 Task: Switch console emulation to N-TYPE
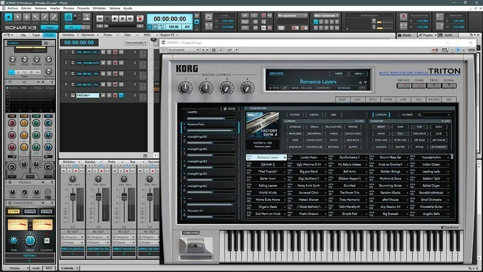coord(30,212)
